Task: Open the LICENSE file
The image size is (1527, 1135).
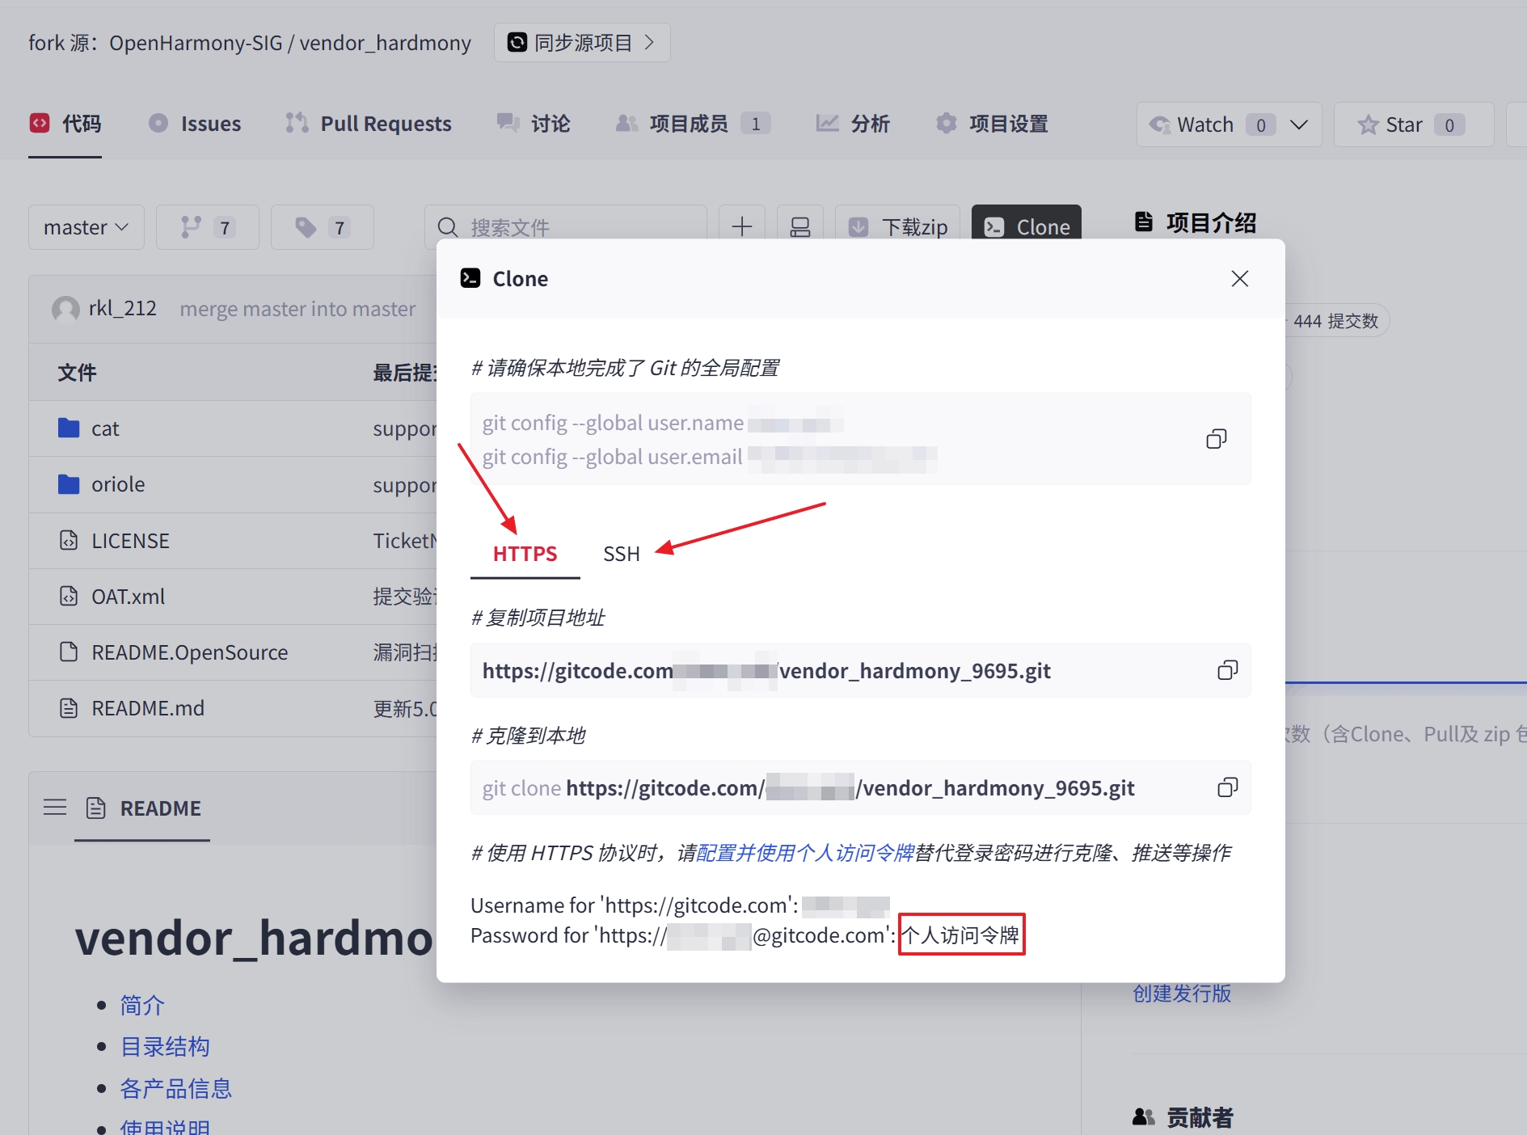Action: (x=130, y=541)
